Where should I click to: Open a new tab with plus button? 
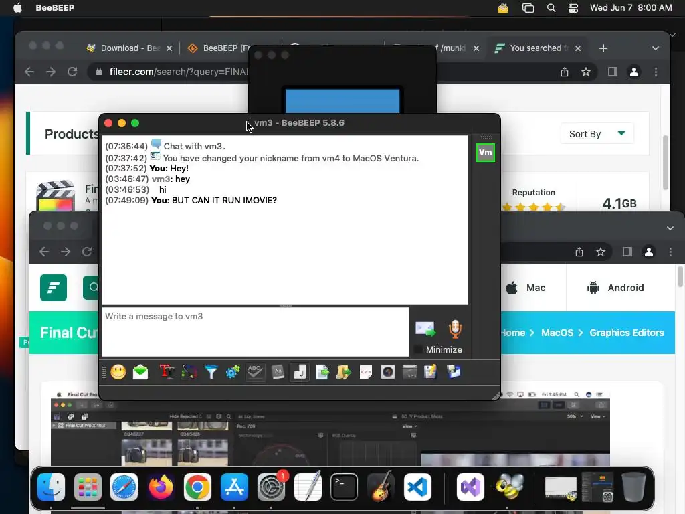(603, 48)
